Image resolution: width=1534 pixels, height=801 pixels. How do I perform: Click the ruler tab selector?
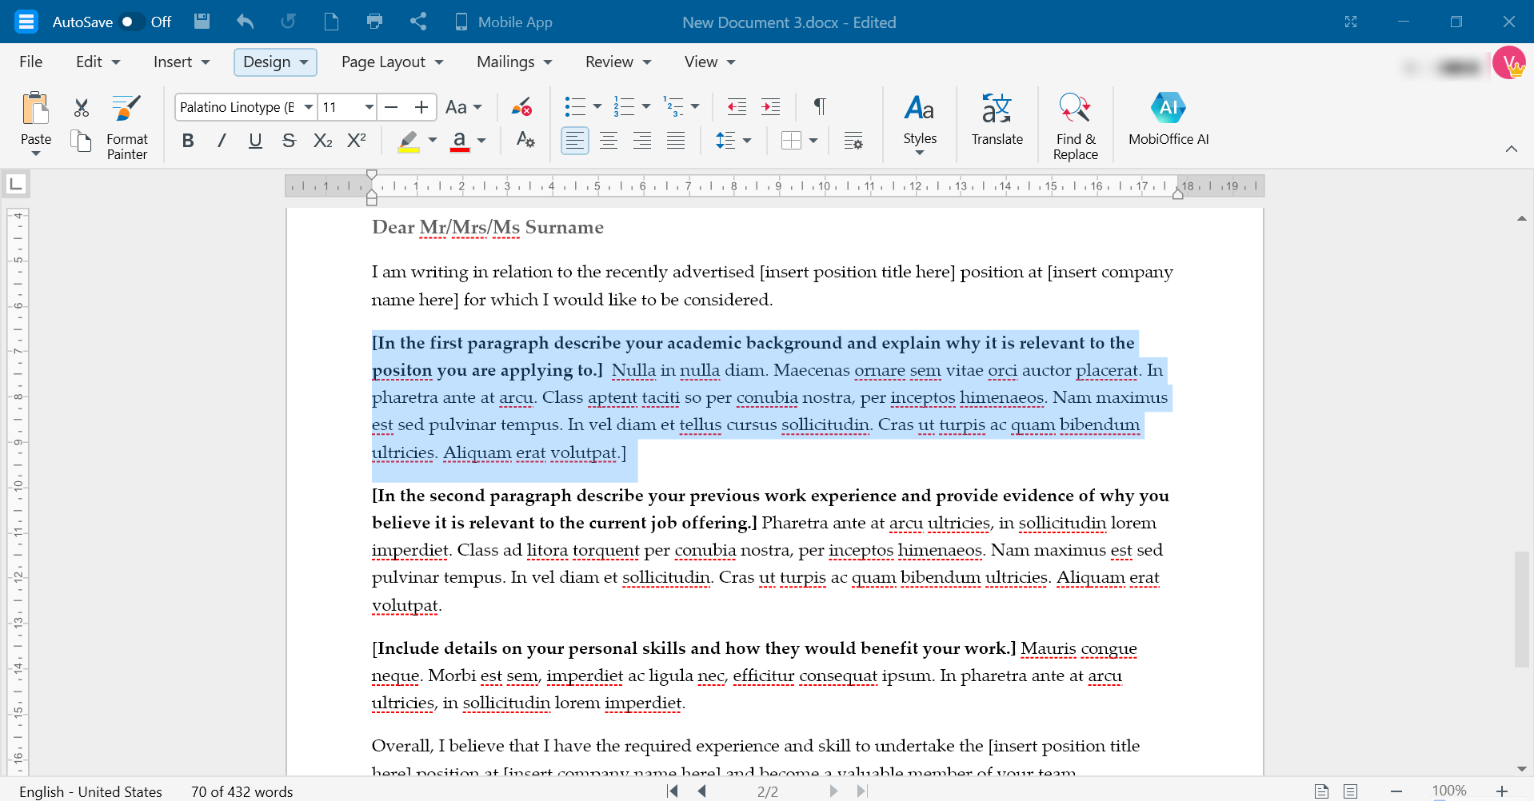16,185
